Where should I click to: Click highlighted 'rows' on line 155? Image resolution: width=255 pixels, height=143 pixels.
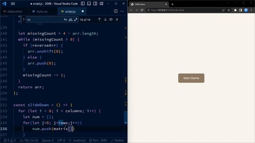pyautogui.click(x=63, y=123)
